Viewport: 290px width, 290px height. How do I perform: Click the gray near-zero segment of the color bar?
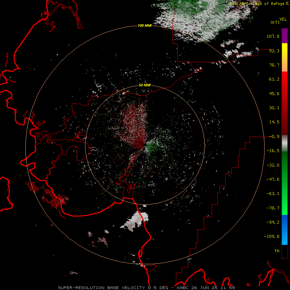(285, 143)
